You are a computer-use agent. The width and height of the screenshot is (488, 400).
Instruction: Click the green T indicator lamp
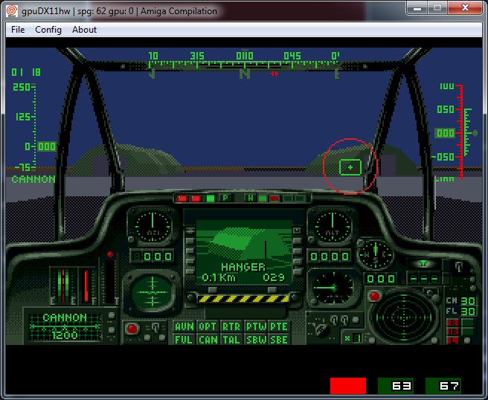423,264
